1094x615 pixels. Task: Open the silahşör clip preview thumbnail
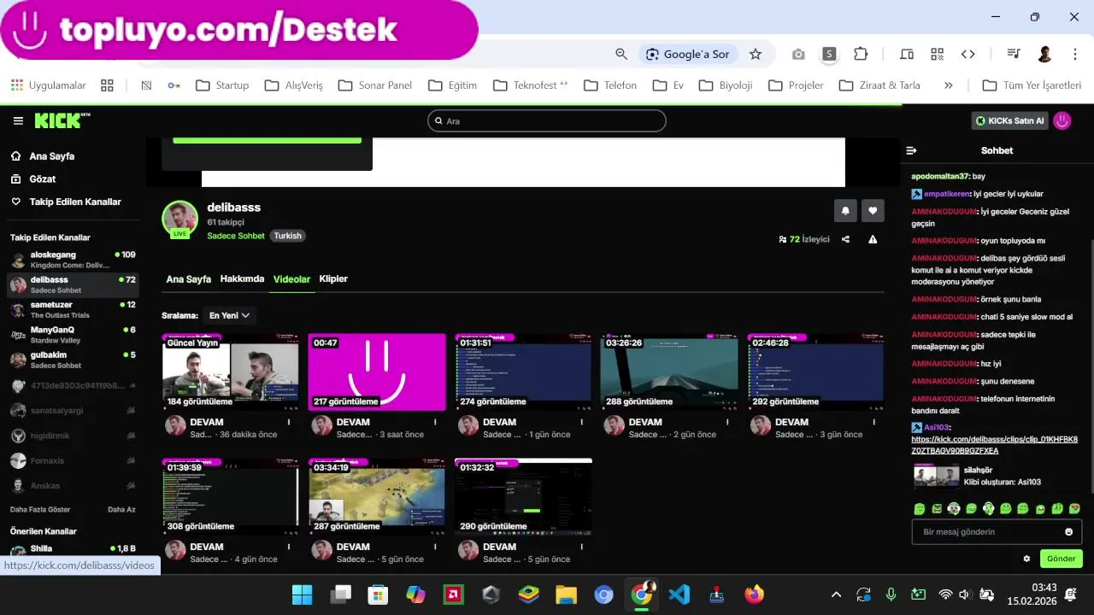pos(937,475)
